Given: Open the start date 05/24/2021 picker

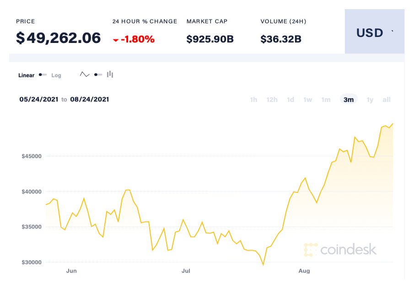Looking at the screenshot, I should click(x=39, y=99).
